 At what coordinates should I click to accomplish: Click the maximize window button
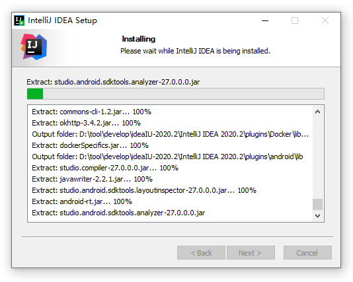(295, 20)
